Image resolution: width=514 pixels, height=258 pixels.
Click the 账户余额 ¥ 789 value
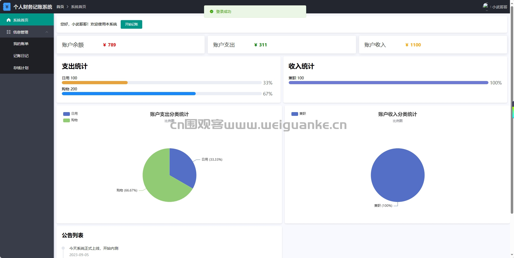coord(110,45)
